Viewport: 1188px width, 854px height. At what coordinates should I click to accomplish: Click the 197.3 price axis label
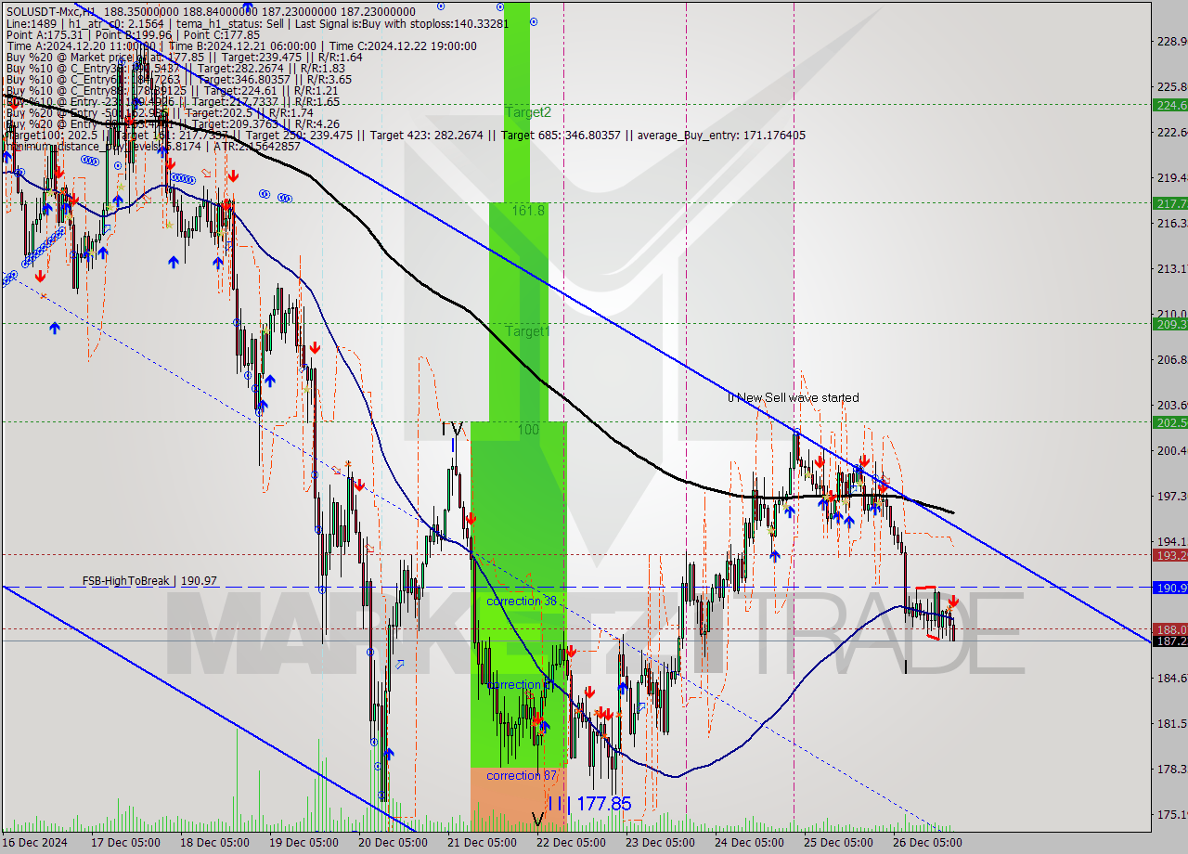[1171, 496]
